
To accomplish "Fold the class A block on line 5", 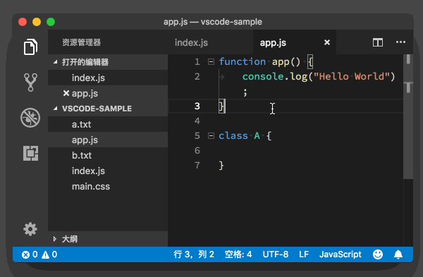I will point(211,135).
